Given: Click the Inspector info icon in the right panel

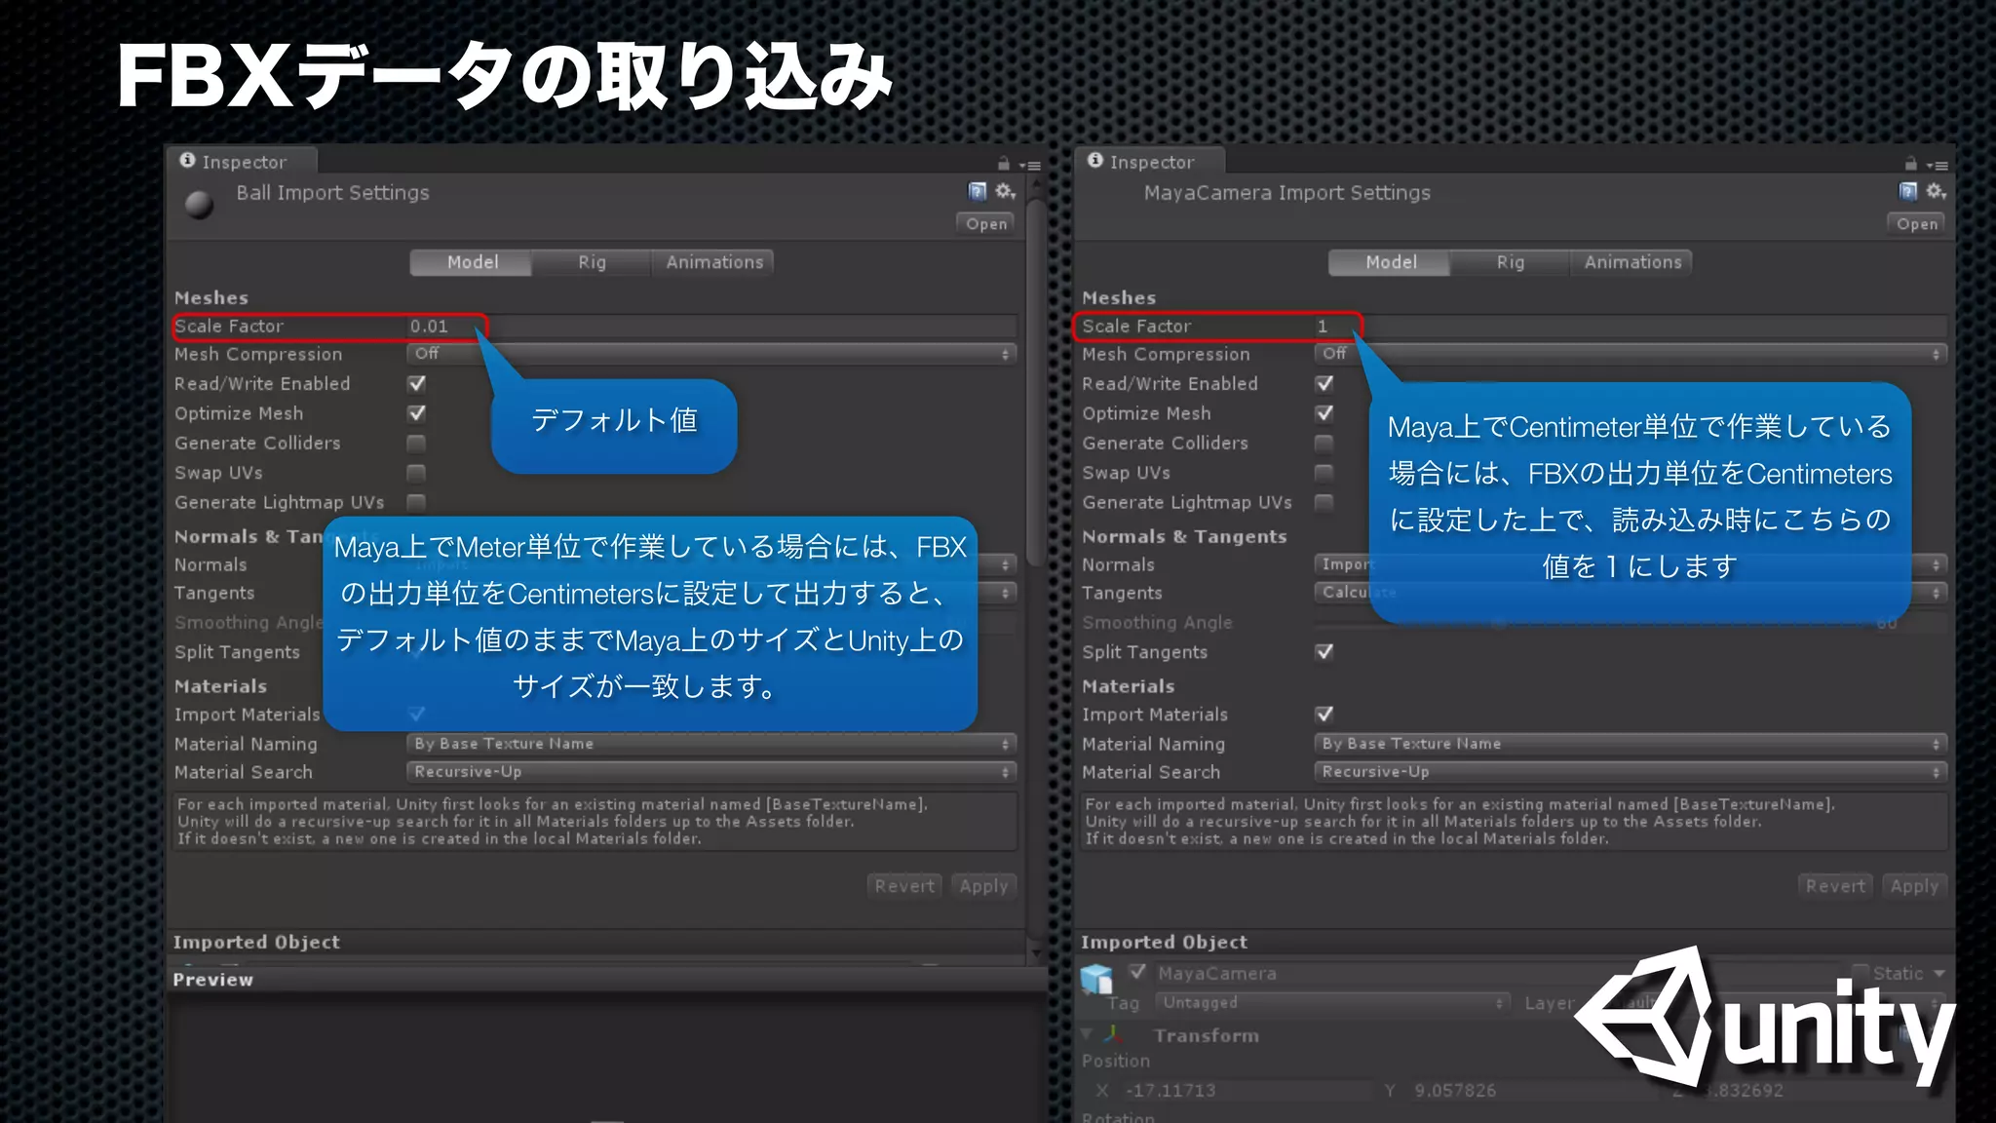Looking at the screenshot, I should click(1095, 161).
